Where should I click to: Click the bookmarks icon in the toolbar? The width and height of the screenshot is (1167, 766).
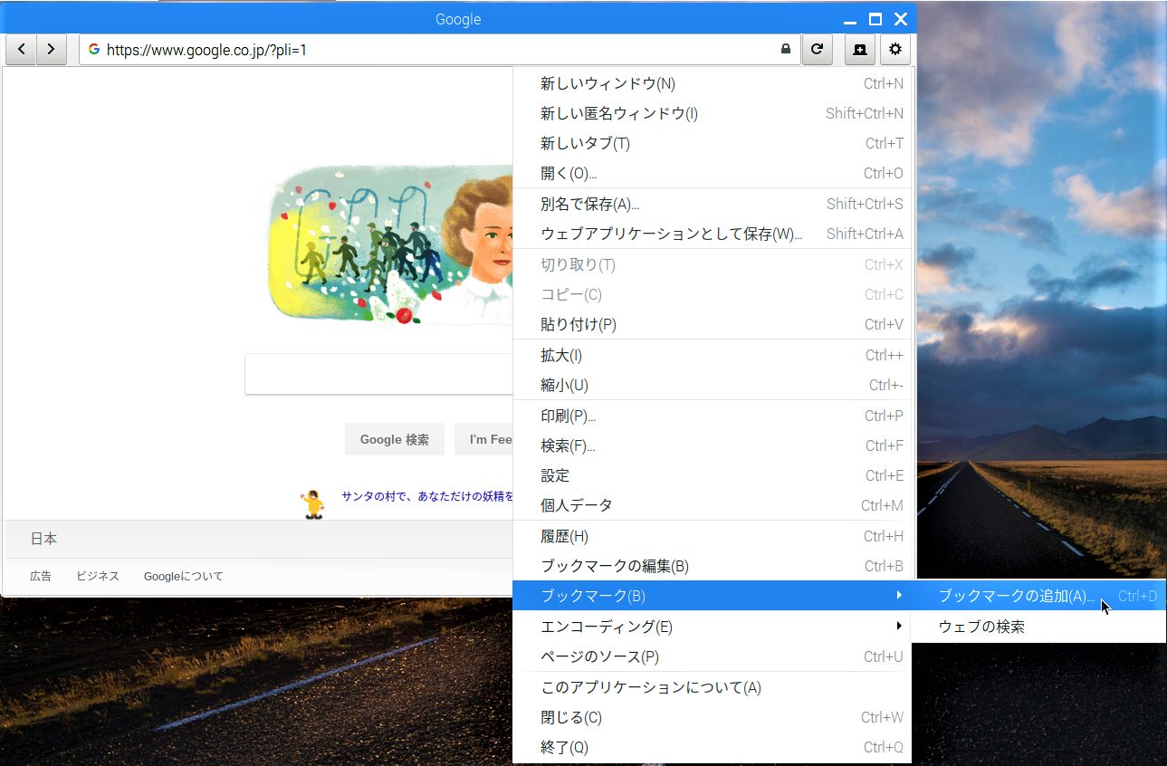coord(860,50)
